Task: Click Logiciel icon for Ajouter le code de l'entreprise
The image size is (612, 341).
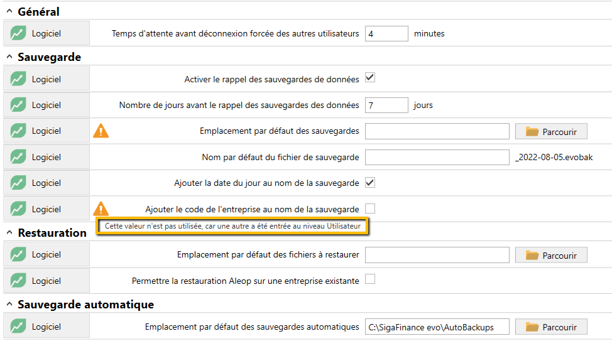Action: coord(18,208)
